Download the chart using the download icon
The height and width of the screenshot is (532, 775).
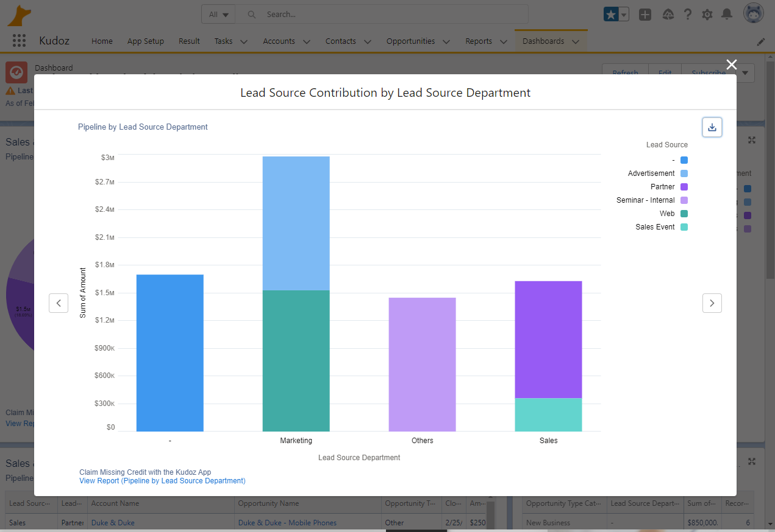(712, 127)
